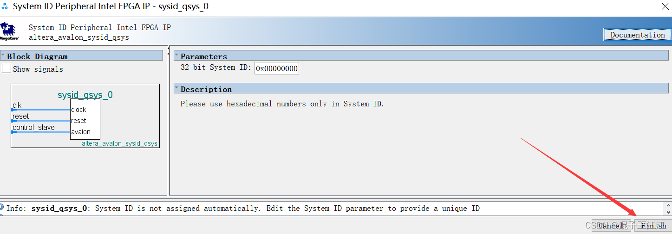Click the hexadecimal numbers description text
672x234 pixels.
[x=282, y=104]
